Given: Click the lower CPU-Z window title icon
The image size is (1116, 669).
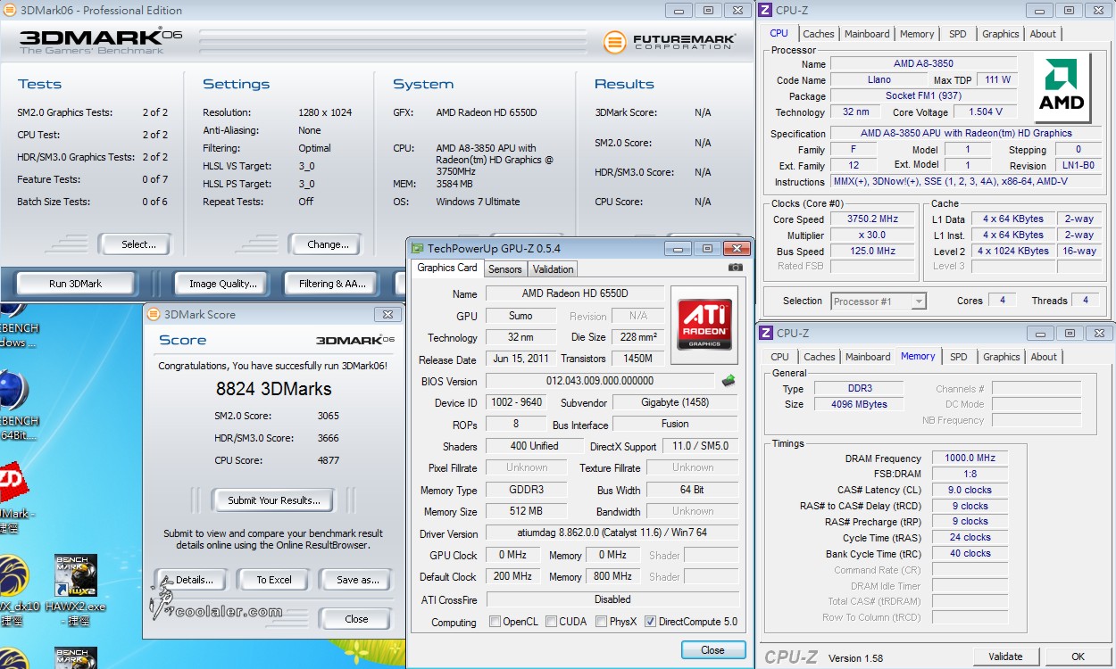Looking at the screenshot, I should [x=766, y=333].
